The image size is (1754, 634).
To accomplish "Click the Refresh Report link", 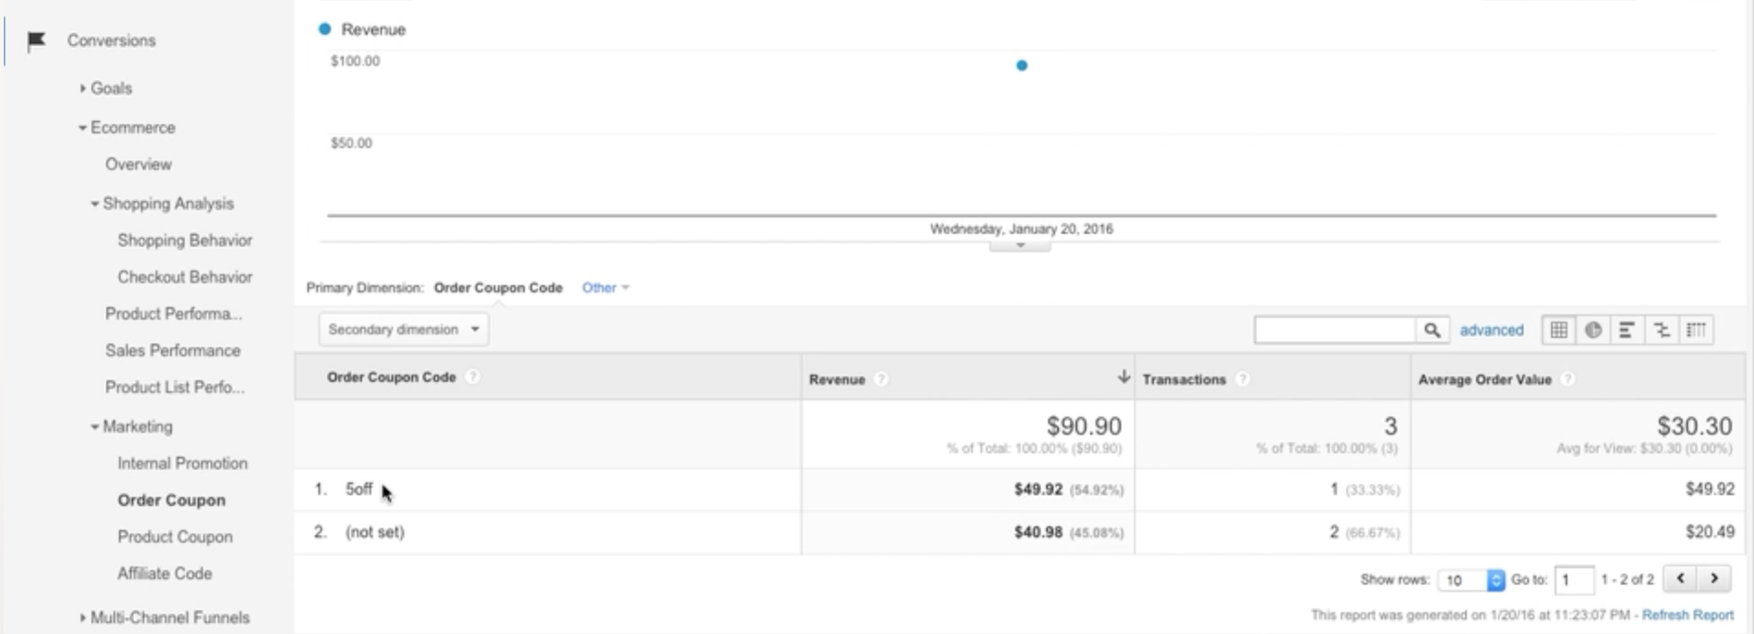I will pyautogui.click(x=1687, y=615).
